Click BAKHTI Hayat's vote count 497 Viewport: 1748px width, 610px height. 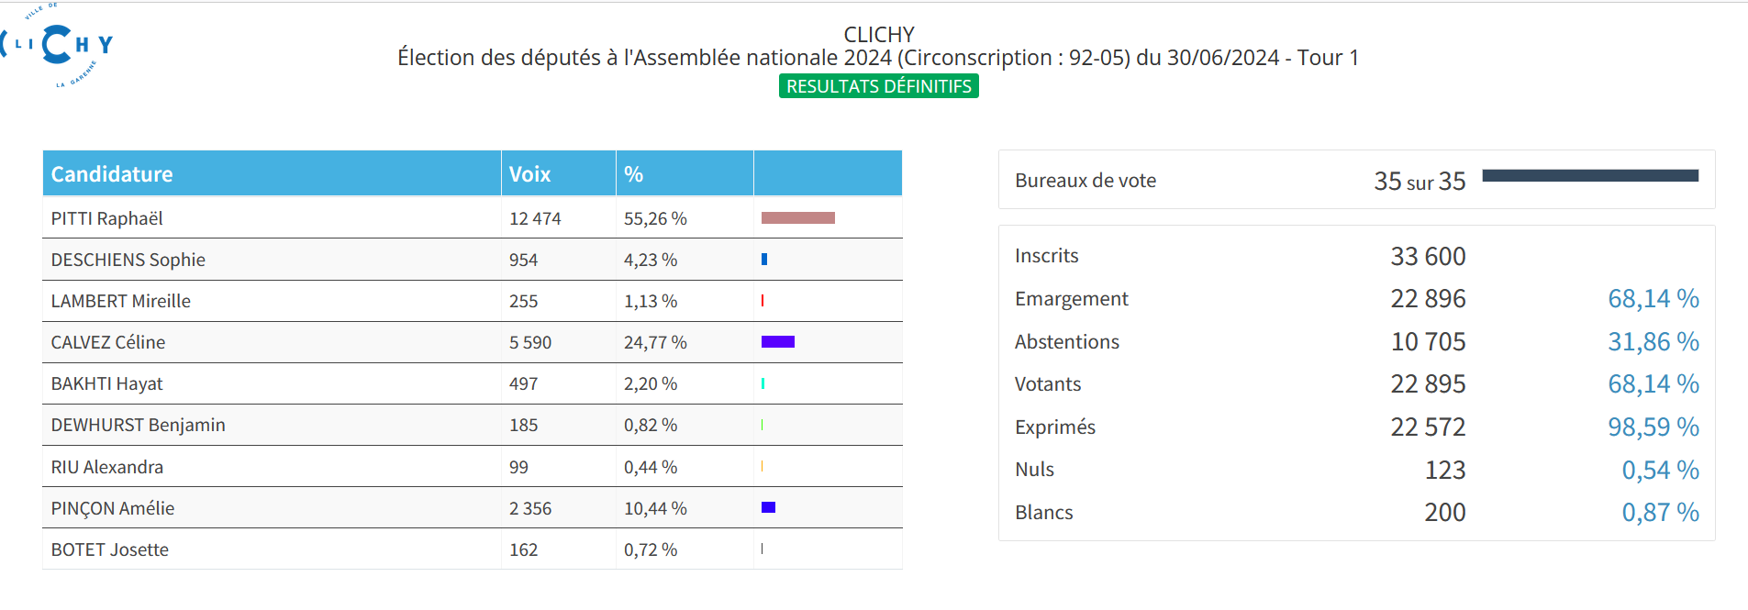(x=523, y=383)
